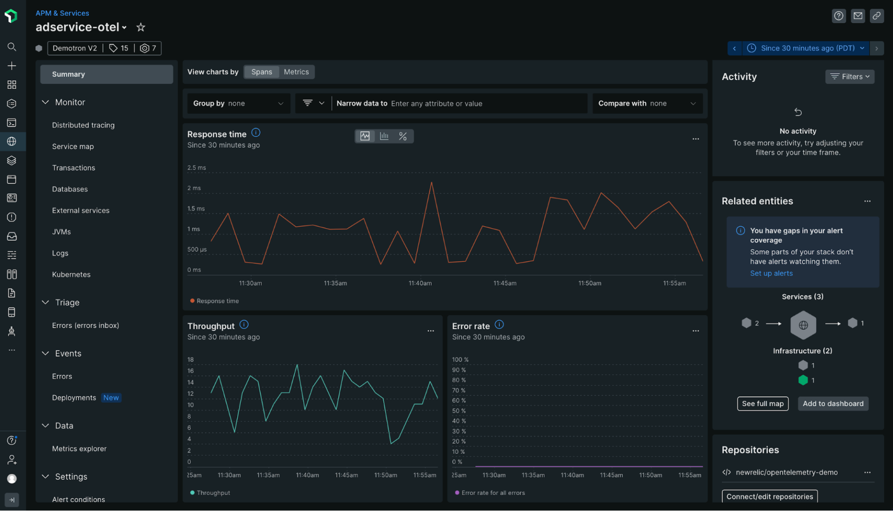Select line chart view for Response time
Image resolution: width=893 pixels, height=511 pixels.
[365, 136]
